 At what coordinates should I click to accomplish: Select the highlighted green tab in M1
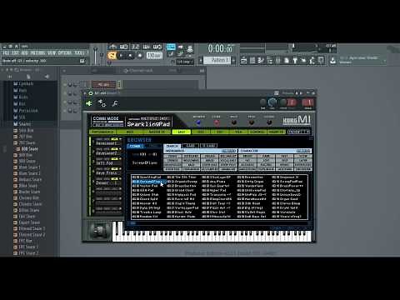181,132
